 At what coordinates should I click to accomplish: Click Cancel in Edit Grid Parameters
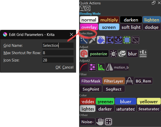[68, 67]
